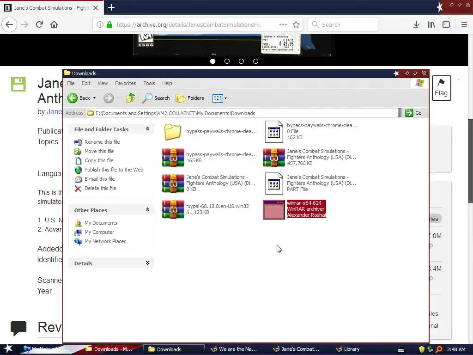This screenshot has width=473, height=355.
Task: Open the View menu
Action: point(103,83)
